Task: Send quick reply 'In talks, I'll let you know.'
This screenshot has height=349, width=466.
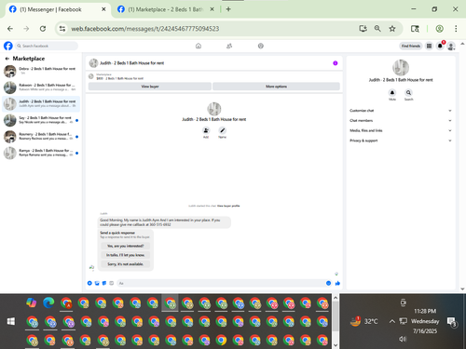Action: 126,255
